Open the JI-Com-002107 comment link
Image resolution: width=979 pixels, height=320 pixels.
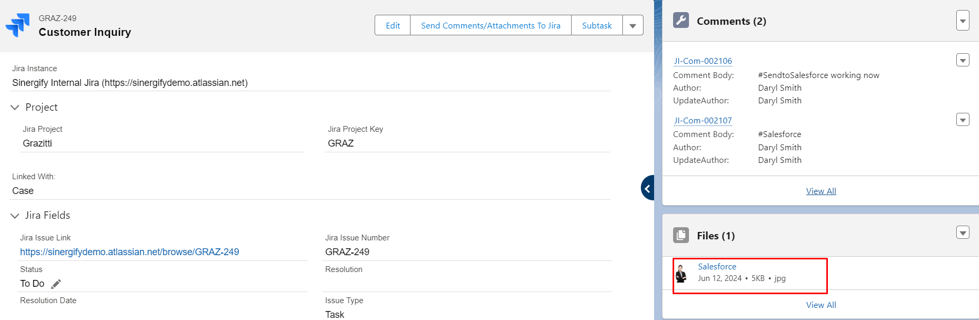tap(703, 121)
